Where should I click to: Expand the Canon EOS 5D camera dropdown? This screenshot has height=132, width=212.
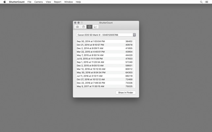106,35
